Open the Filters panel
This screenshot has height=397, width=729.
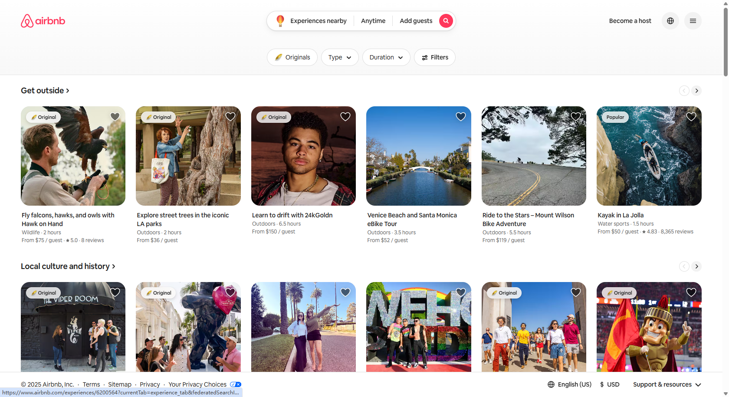tap(434, 57)
